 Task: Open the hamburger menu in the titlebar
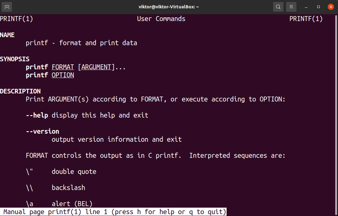click(291, 6)
